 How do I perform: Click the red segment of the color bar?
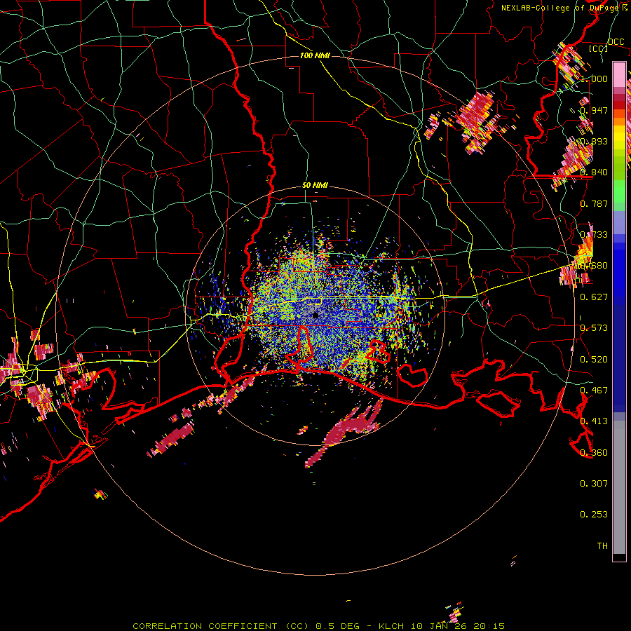pos(619,105)
